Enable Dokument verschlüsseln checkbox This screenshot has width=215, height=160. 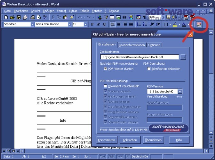click(x=105, y=86)
